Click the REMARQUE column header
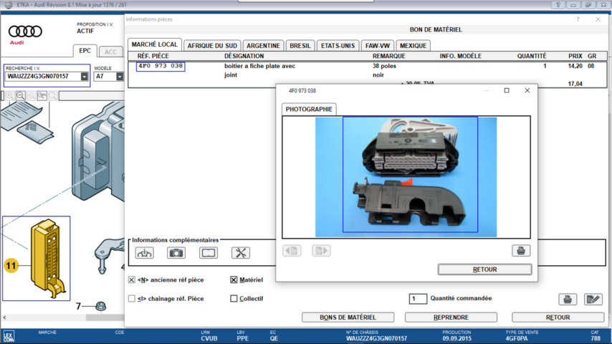Image resolution: width=612 pixels, height=344 pixels. tap(388, 56)
